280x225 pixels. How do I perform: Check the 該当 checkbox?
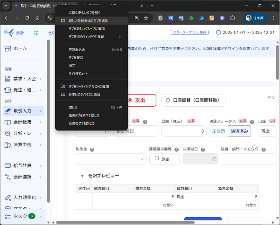(157, 158)
